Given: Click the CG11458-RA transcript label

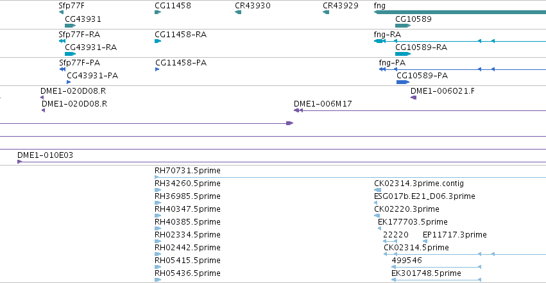Looking at the screenshot, I should (181, 35).
